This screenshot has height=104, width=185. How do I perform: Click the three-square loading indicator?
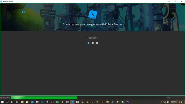coord(93,43)
